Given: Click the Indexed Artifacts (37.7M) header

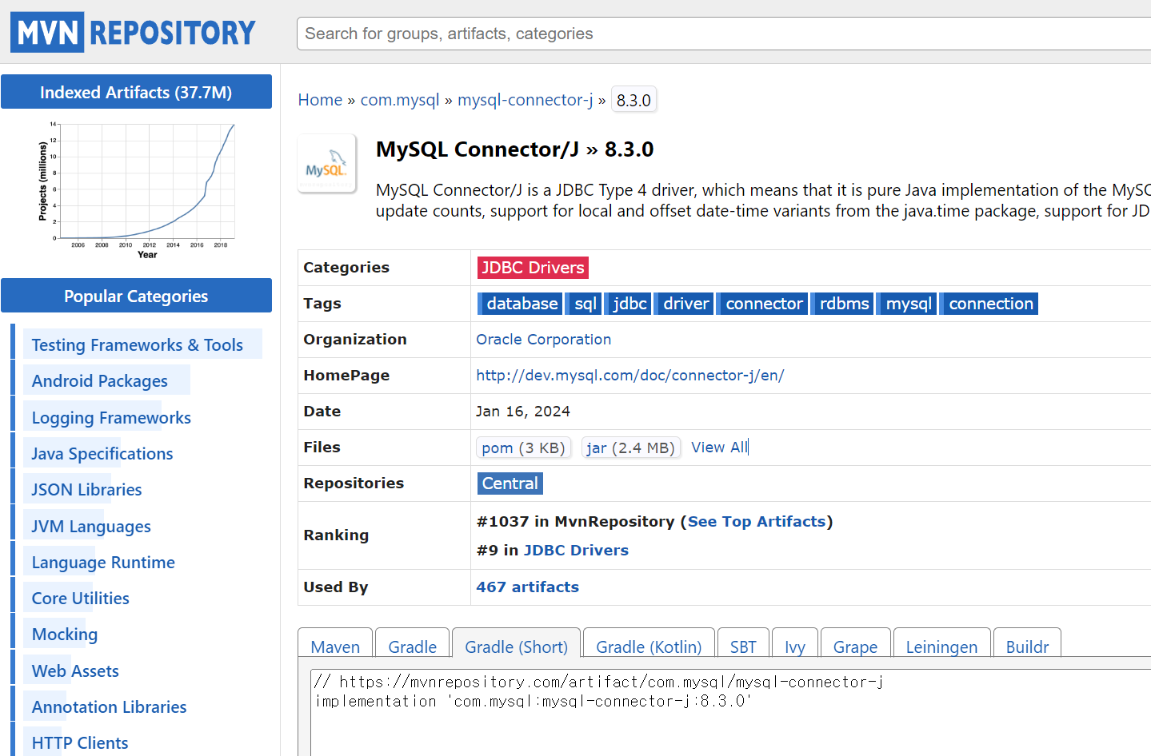Looking at the screenshot, I should coord(136,92).
